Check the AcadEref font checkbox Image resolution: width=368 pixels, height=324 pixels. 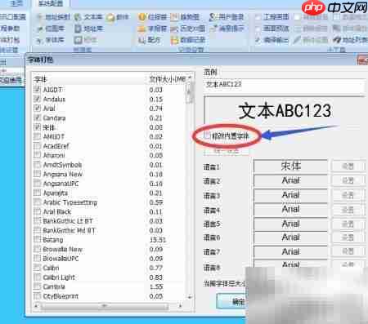tap(37, 146)
